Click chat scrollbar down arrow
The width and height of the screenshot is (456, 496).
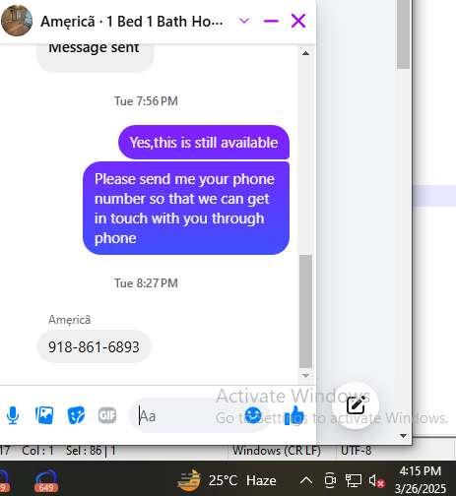305,376
